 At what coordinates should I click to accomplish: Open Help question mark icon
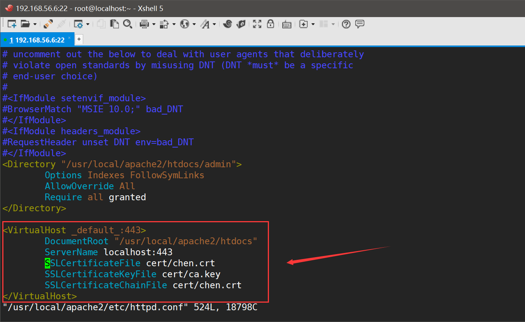(346, 24)
